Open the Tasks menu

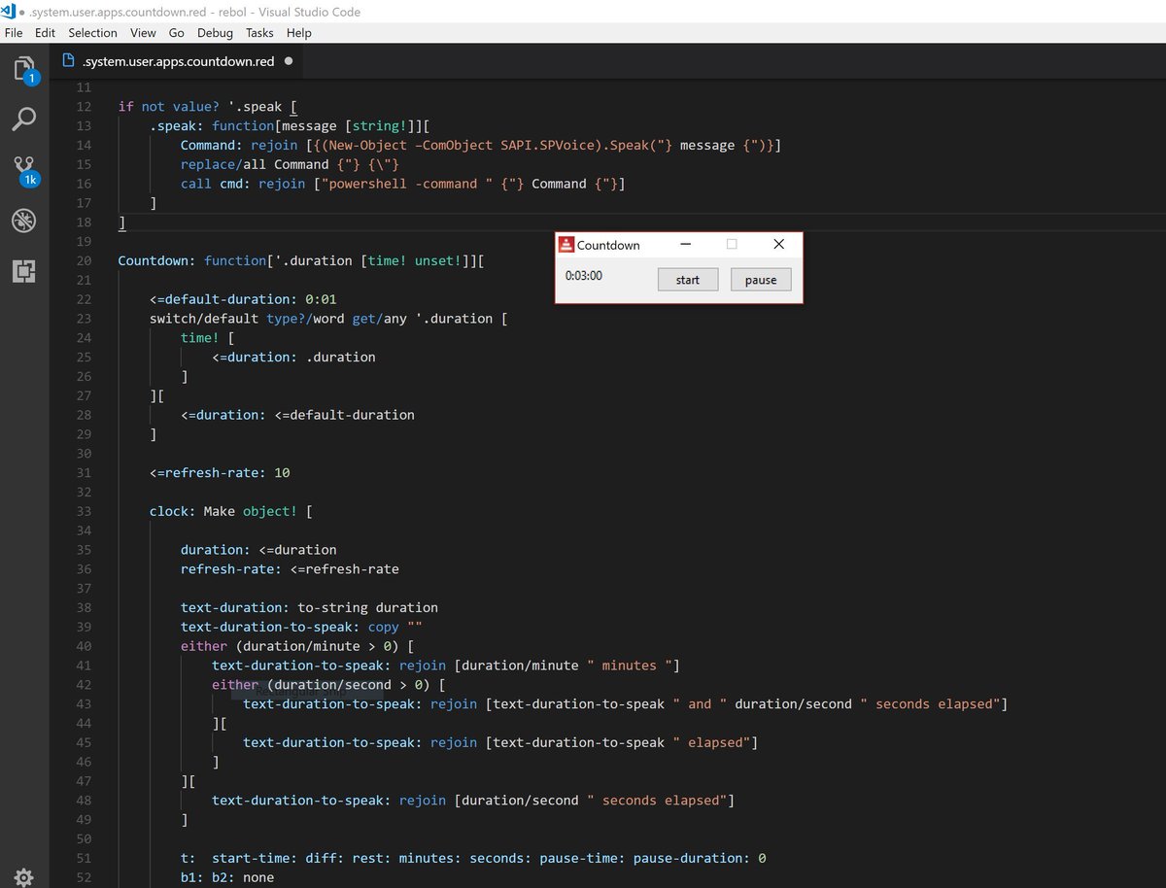pos(259,32)
